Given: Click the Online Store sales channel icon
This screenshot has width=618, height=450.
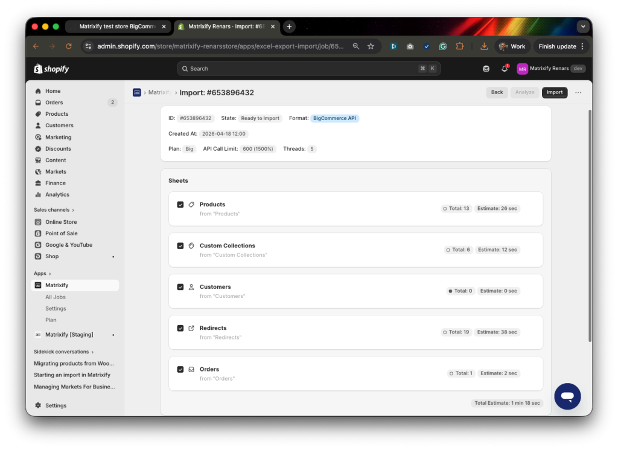Looking at the screenshot, I should (38, 221).
